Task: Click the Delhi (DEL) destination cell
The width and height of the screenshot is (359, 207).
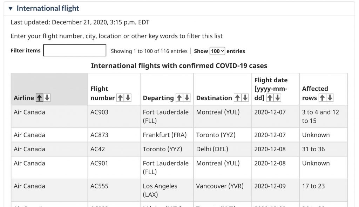Action: (223, 149)
